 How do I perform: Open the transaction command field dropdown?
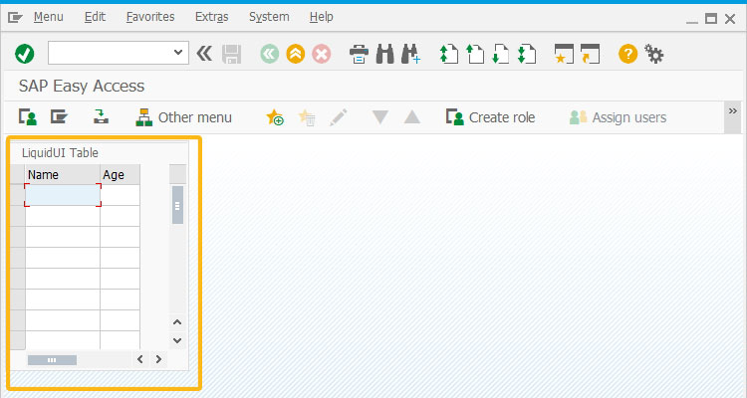click(178, 53)
